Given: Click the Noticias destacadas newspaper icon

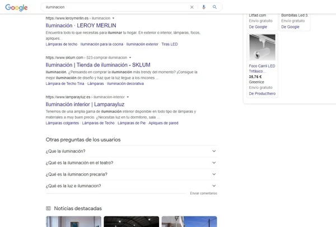Looking at the screenshot, I should (49, 208).
